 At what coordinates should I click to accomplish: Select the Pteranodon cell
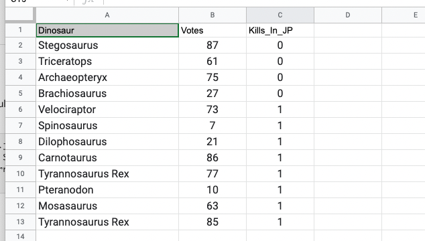coord(107,190)
